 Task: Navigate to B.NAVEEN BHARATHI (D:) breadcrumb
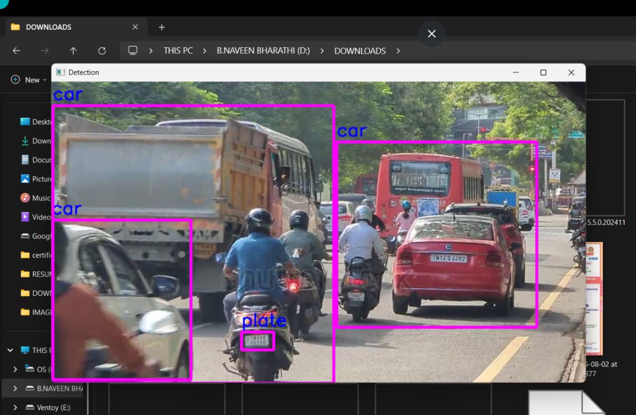tap(263, 51)
